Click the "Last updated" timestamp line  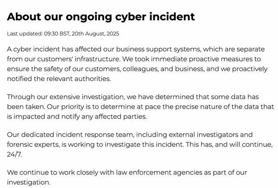pyautogui.click(x=63, y=34)
